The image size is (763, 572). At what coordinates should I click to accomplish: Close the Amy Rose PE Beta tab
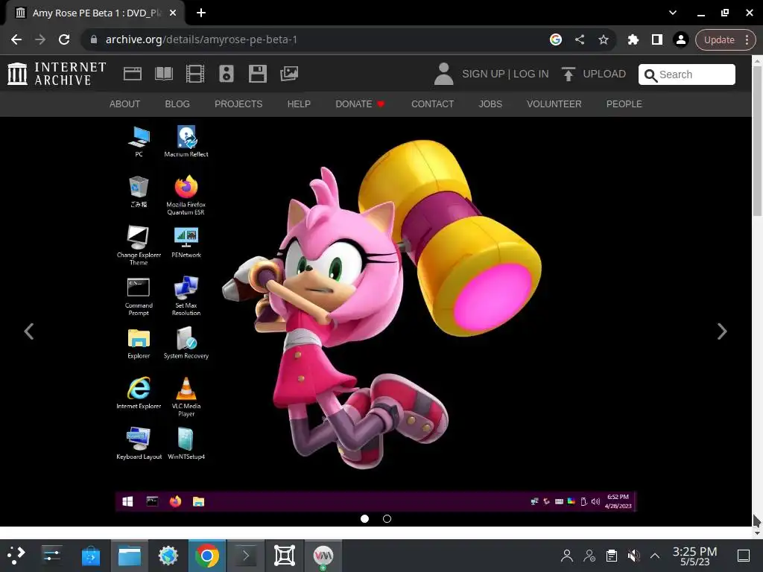click(173, 13)
